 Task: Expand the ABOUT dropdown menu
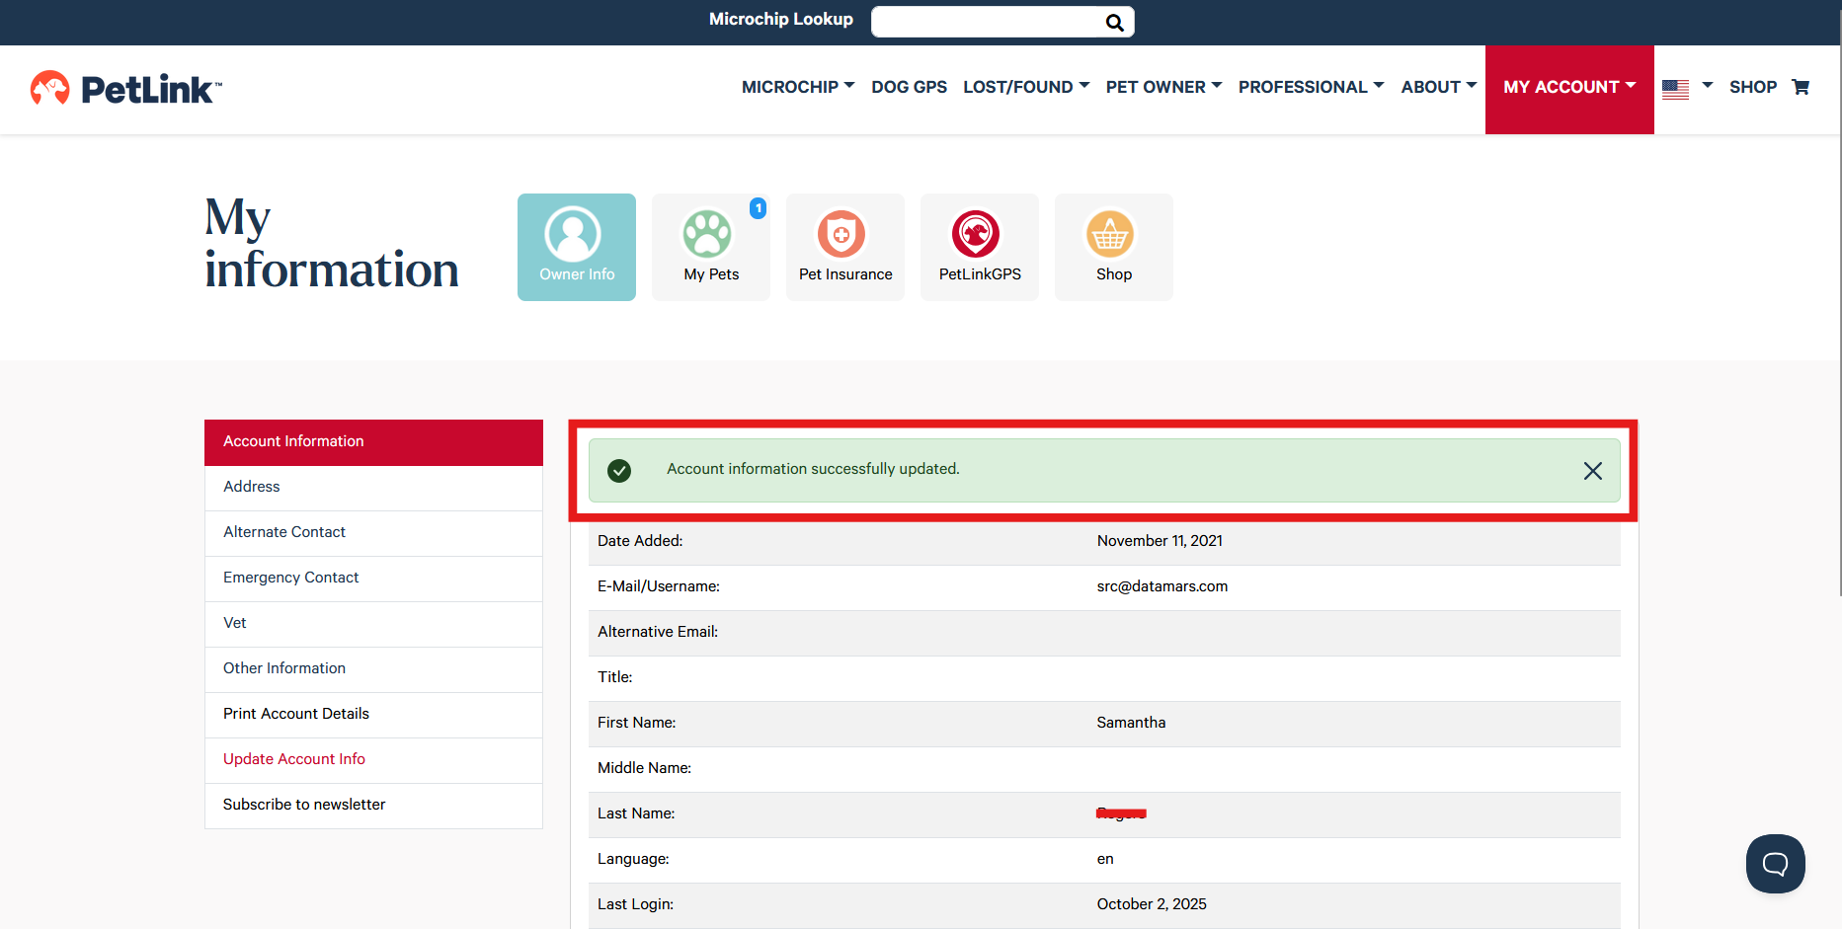(1438, 87)
